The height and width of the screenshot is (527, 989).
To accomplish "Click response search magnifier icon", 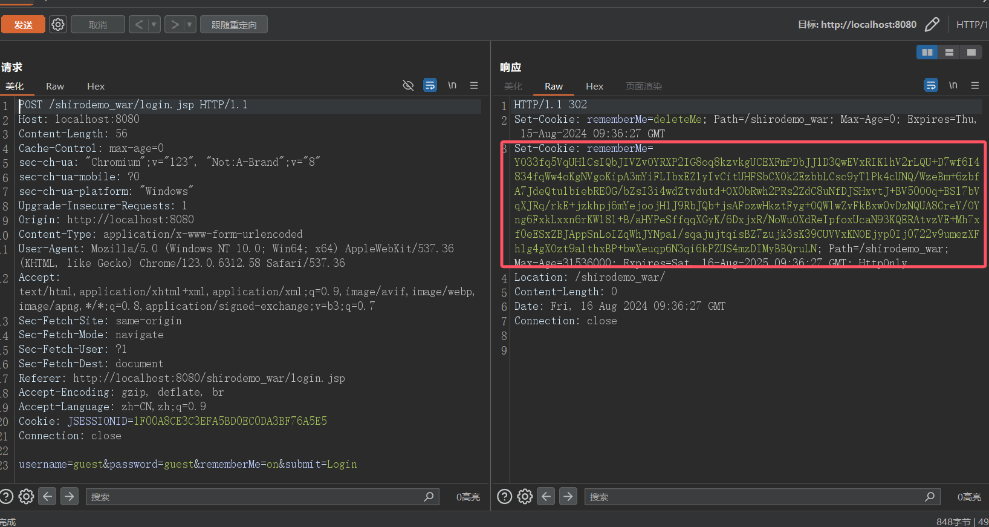I will click(x=930, y=497).
